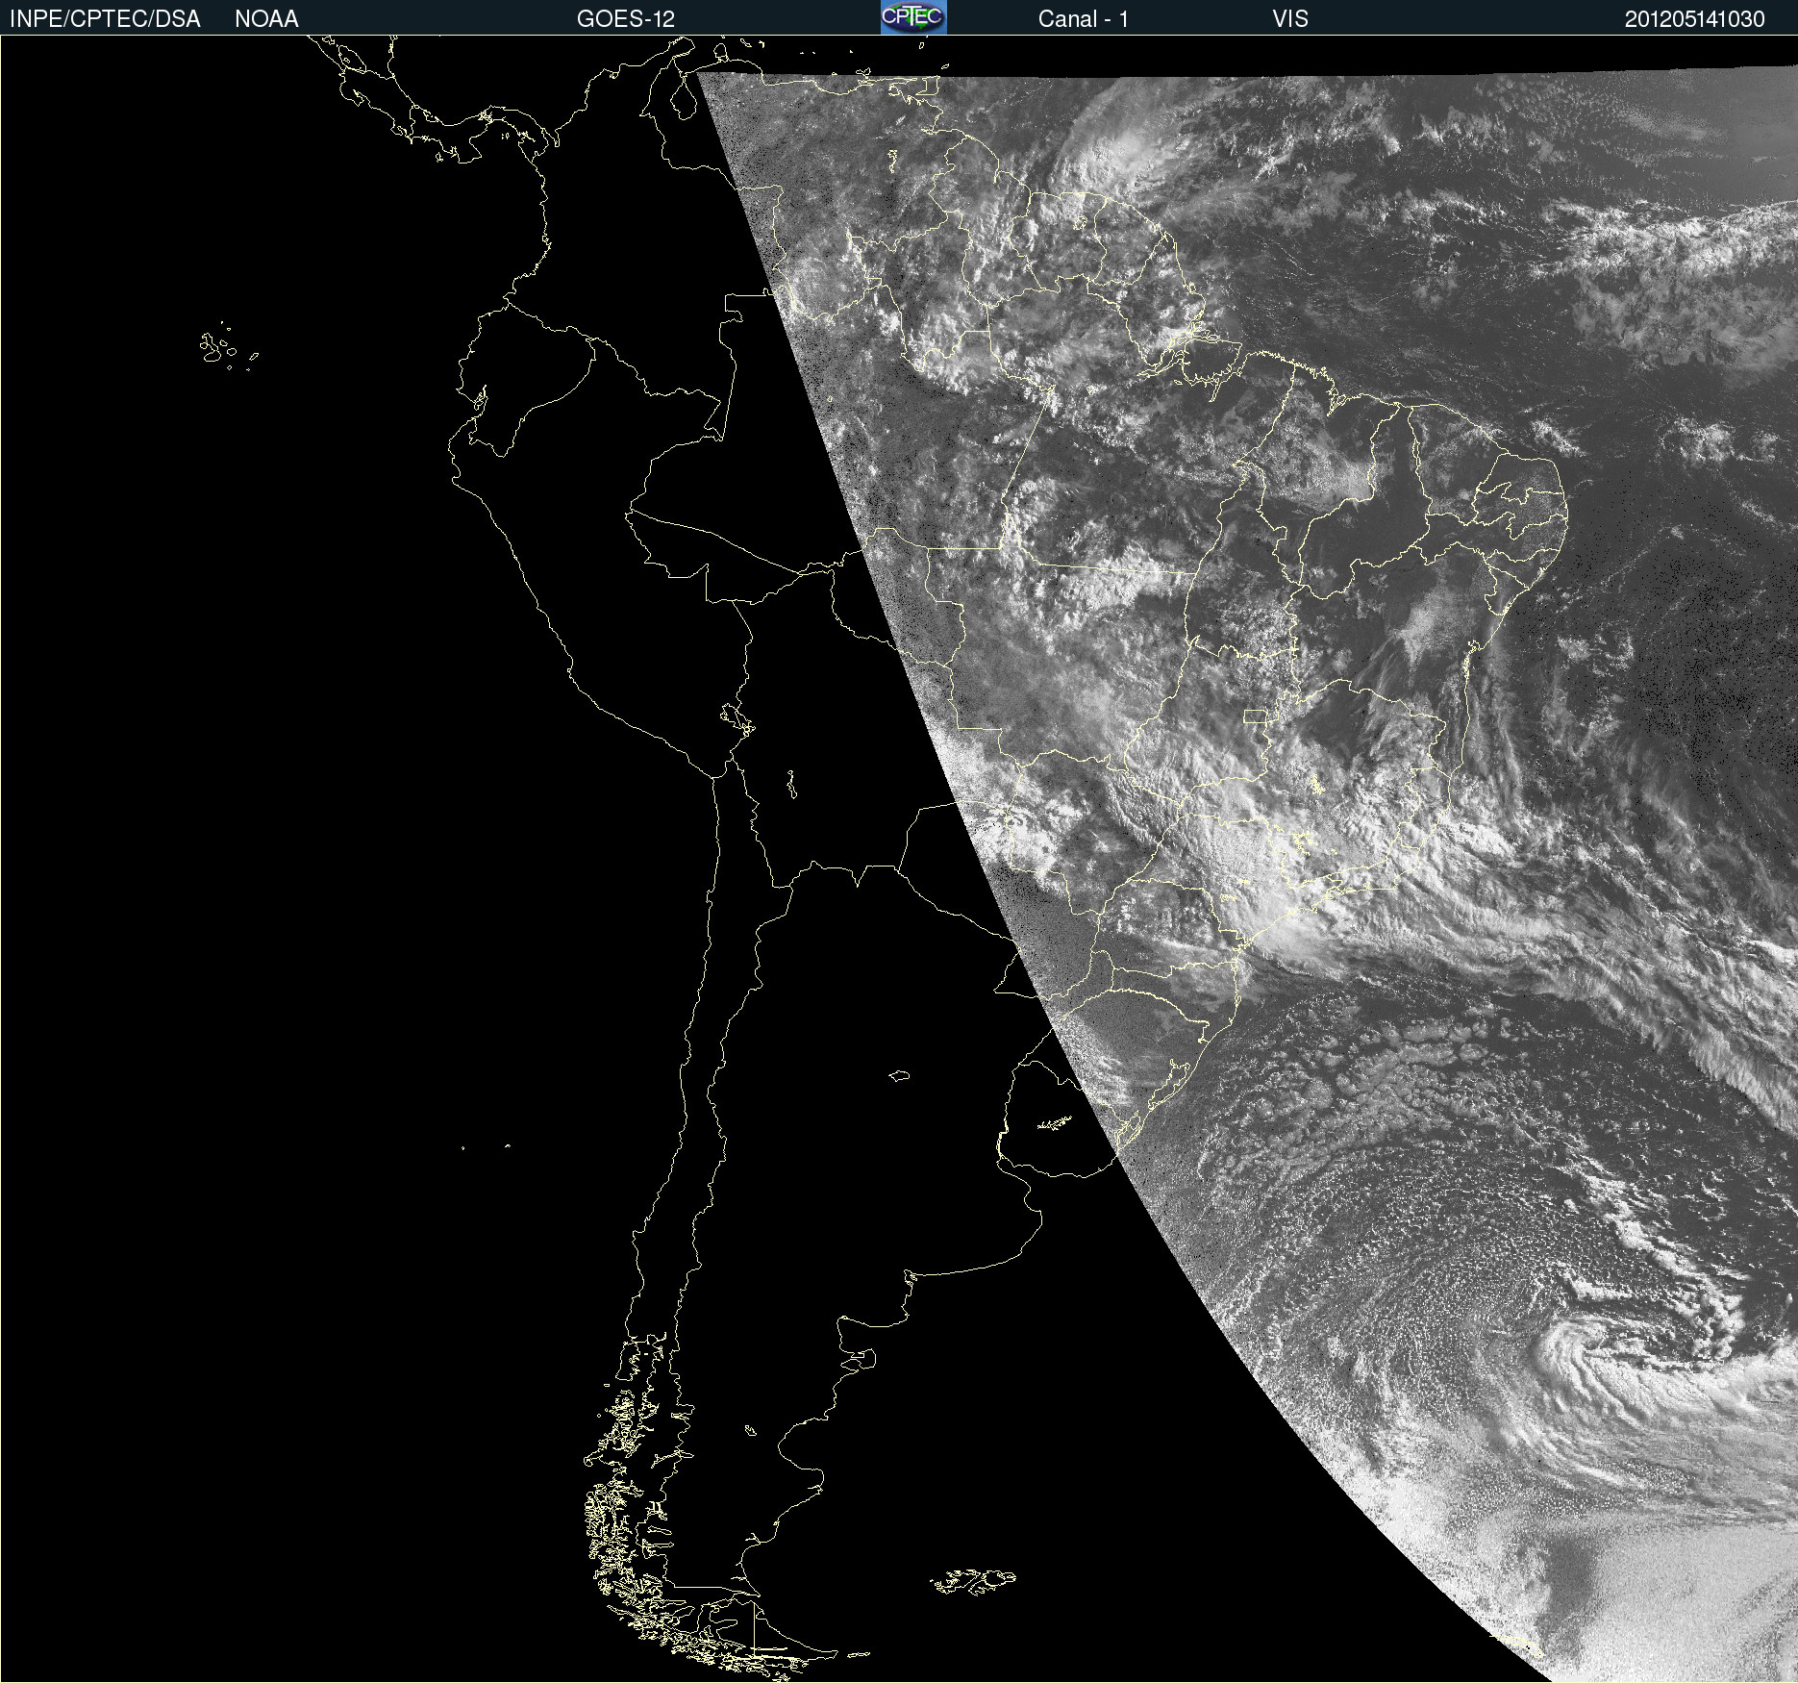Click the INPE/CPTEC/DSA header text
Viewport: 1798px width, 1683px height.
tap(105, 19)
